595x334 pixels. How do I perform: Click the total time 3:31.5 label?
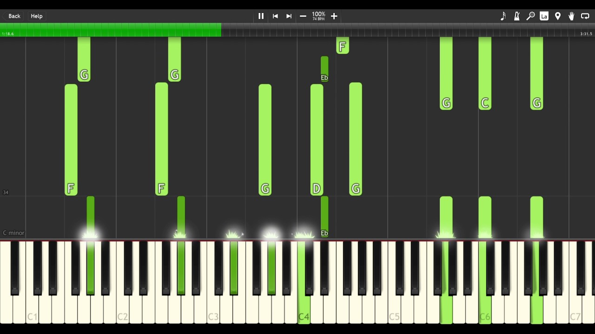[586, 34]
